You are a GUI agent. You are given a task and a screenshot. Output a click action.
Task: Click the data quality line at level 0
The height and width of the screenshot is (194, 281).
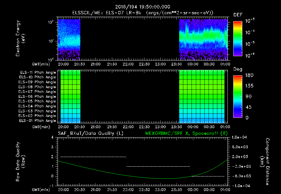pyautogui.click(x=208, y=176)
